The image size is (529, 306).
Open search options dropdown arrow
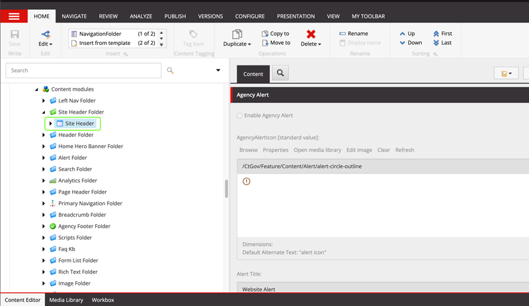(218, 70)
